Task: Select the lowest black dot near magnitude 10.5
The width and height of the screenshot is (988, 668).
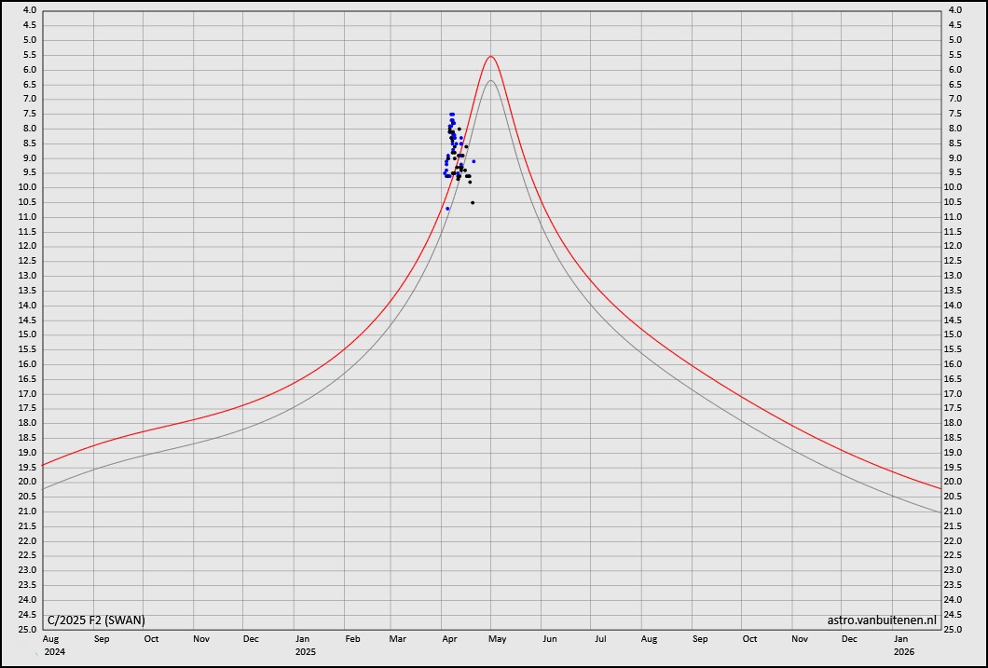Action: click(x=473, y=202)
